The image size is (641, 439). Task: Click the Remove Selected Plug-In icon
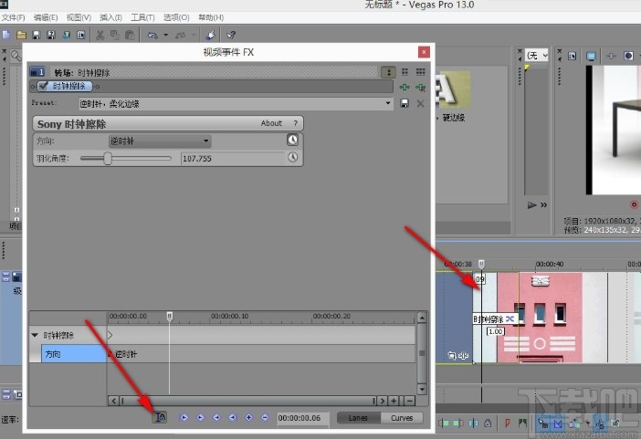pos(420,87)
